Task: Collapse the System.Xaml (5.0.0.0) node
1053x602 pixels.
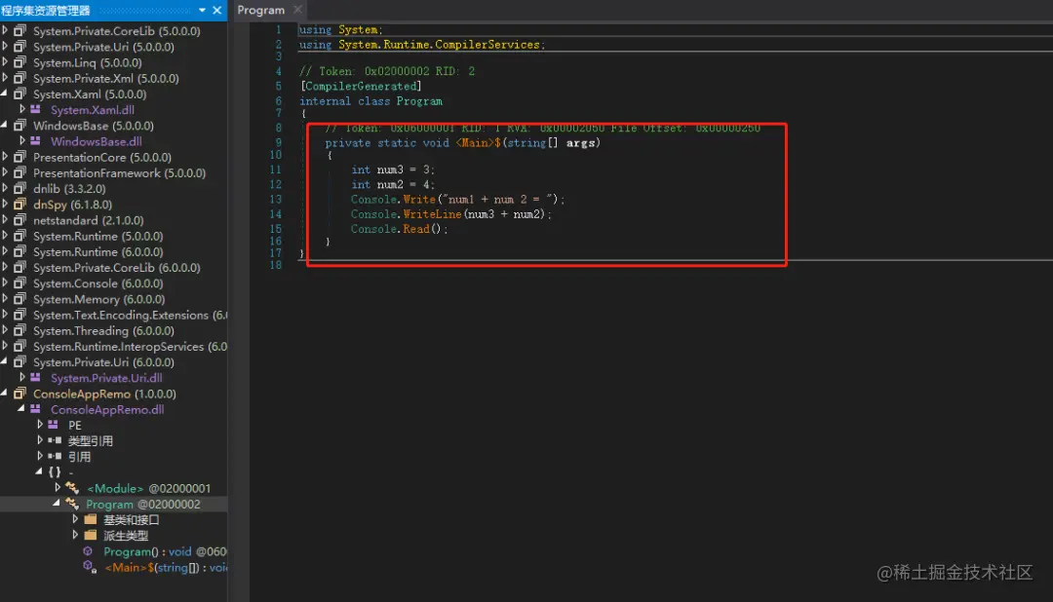Action: 5,94
